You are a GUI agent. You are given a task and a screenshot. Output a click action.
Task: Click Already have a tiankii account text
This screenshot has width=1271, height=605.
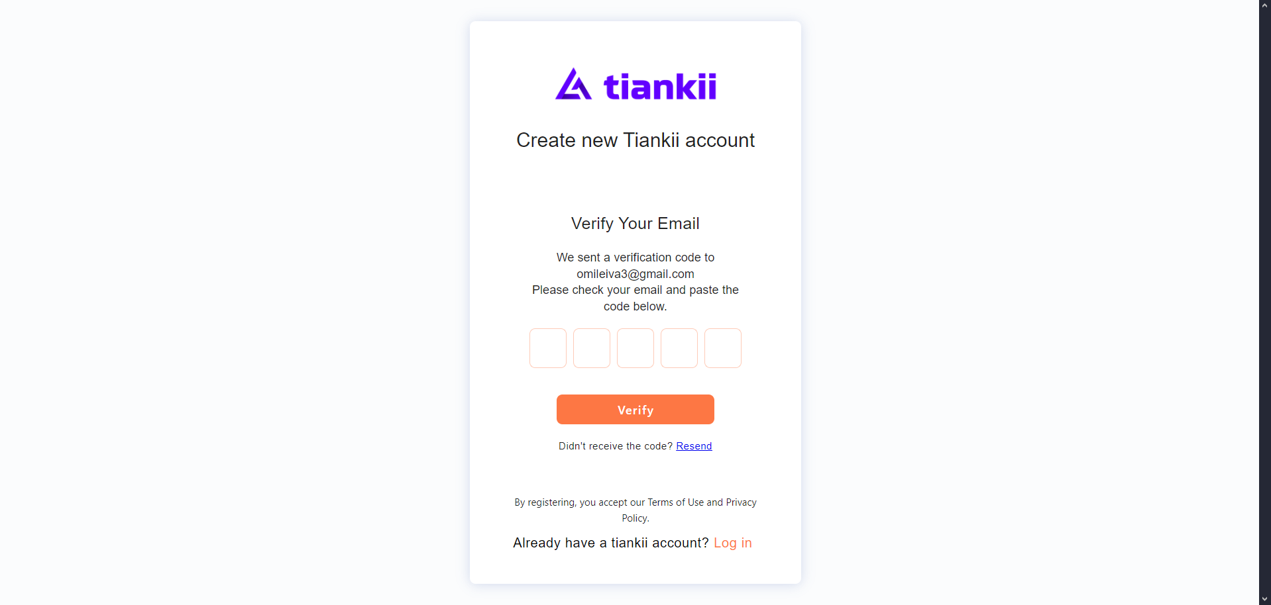point(611,543)
